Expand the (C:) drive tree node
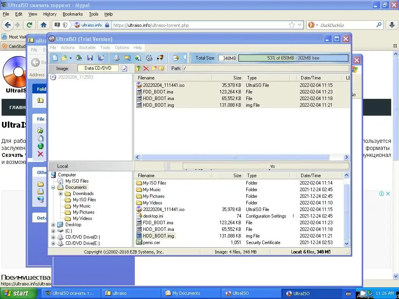Image resolution: width=399 pixels, height=299 pixels. (x=53, y=231)
